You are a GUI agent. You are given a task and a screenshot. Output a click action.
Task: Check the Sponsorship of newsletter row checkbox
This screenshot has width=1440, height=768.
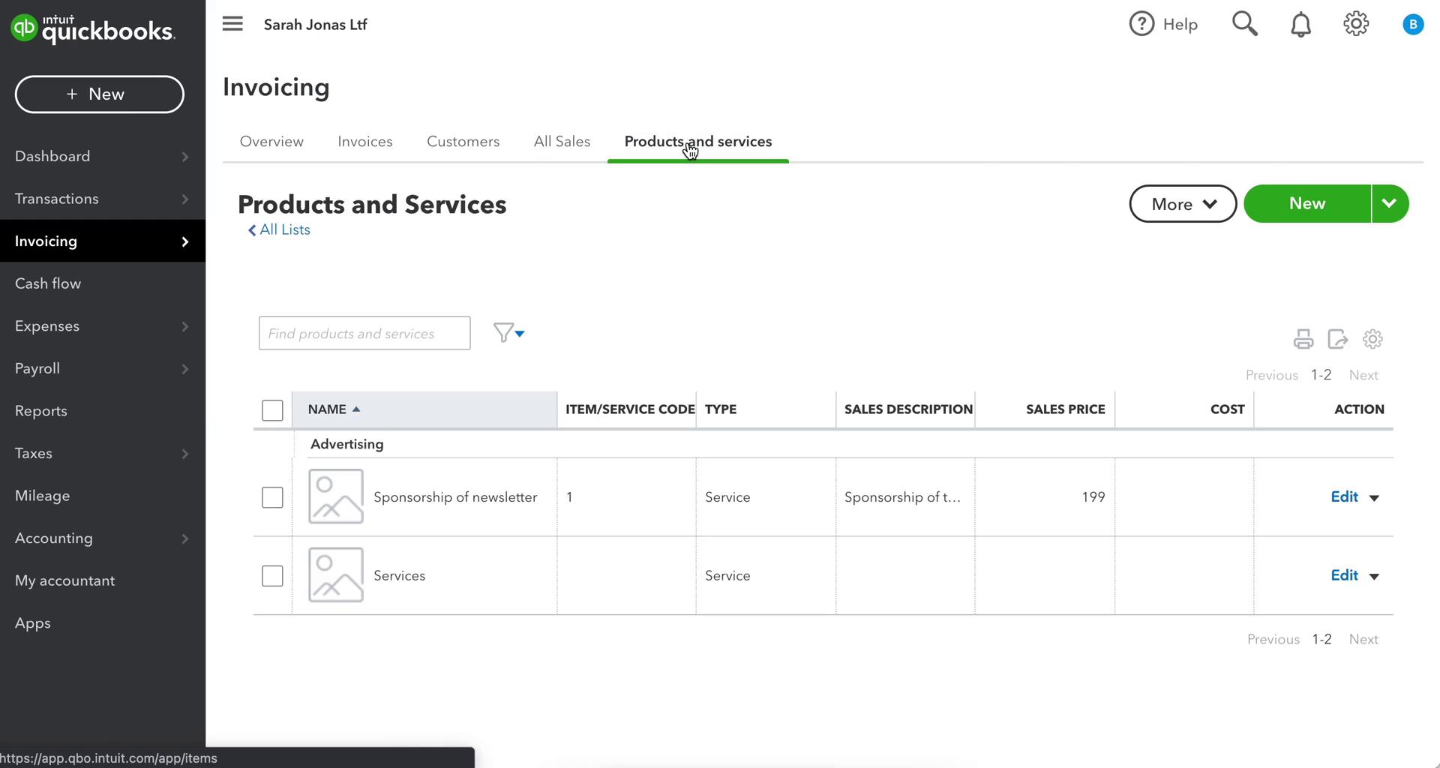[x=272, y=497]
